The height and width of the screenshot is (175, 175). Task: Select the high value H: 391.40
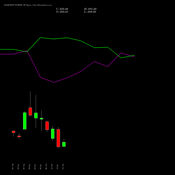[x=90, y=9]
